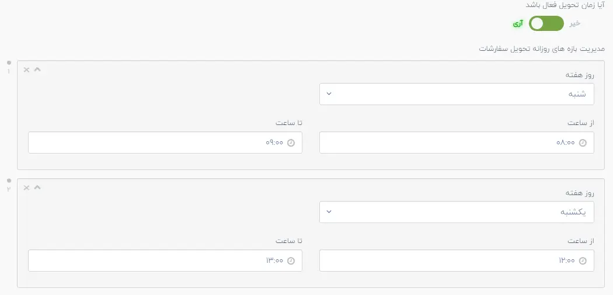Click the clock icon in the ۱۲:۰۰ field

tap(583, 261)
